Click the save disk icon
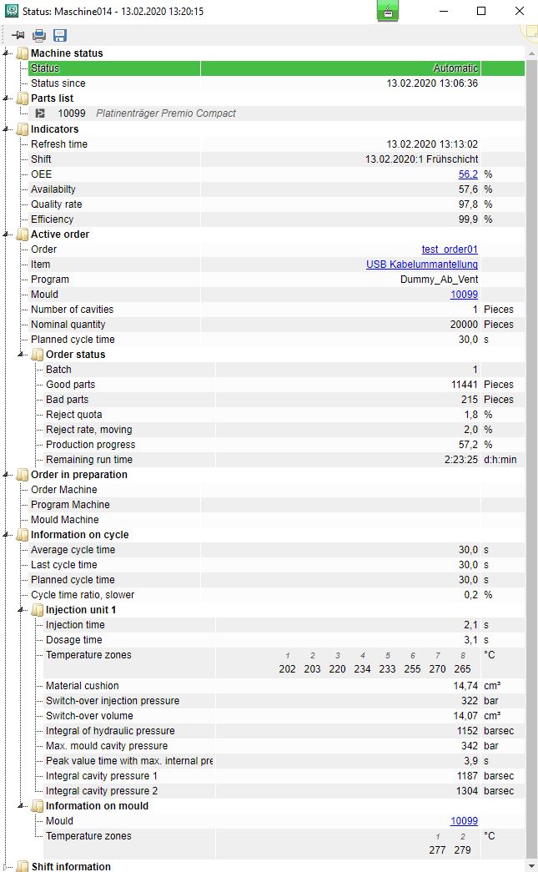The image size is (538, 872). point(60,36)
